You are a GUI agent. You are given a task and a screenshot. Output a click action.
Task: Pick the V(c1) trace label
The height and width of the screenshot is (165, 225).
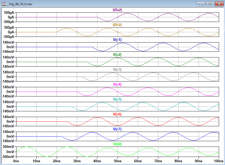tap(117, 40)
